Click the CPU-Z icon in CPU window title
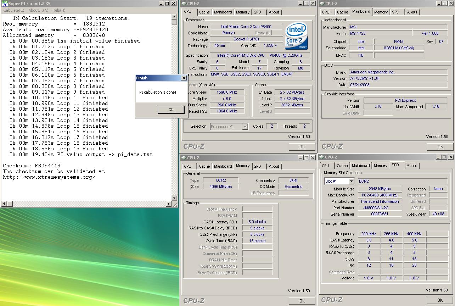Viewport: 455px width, 306px height. coord(184,4)
